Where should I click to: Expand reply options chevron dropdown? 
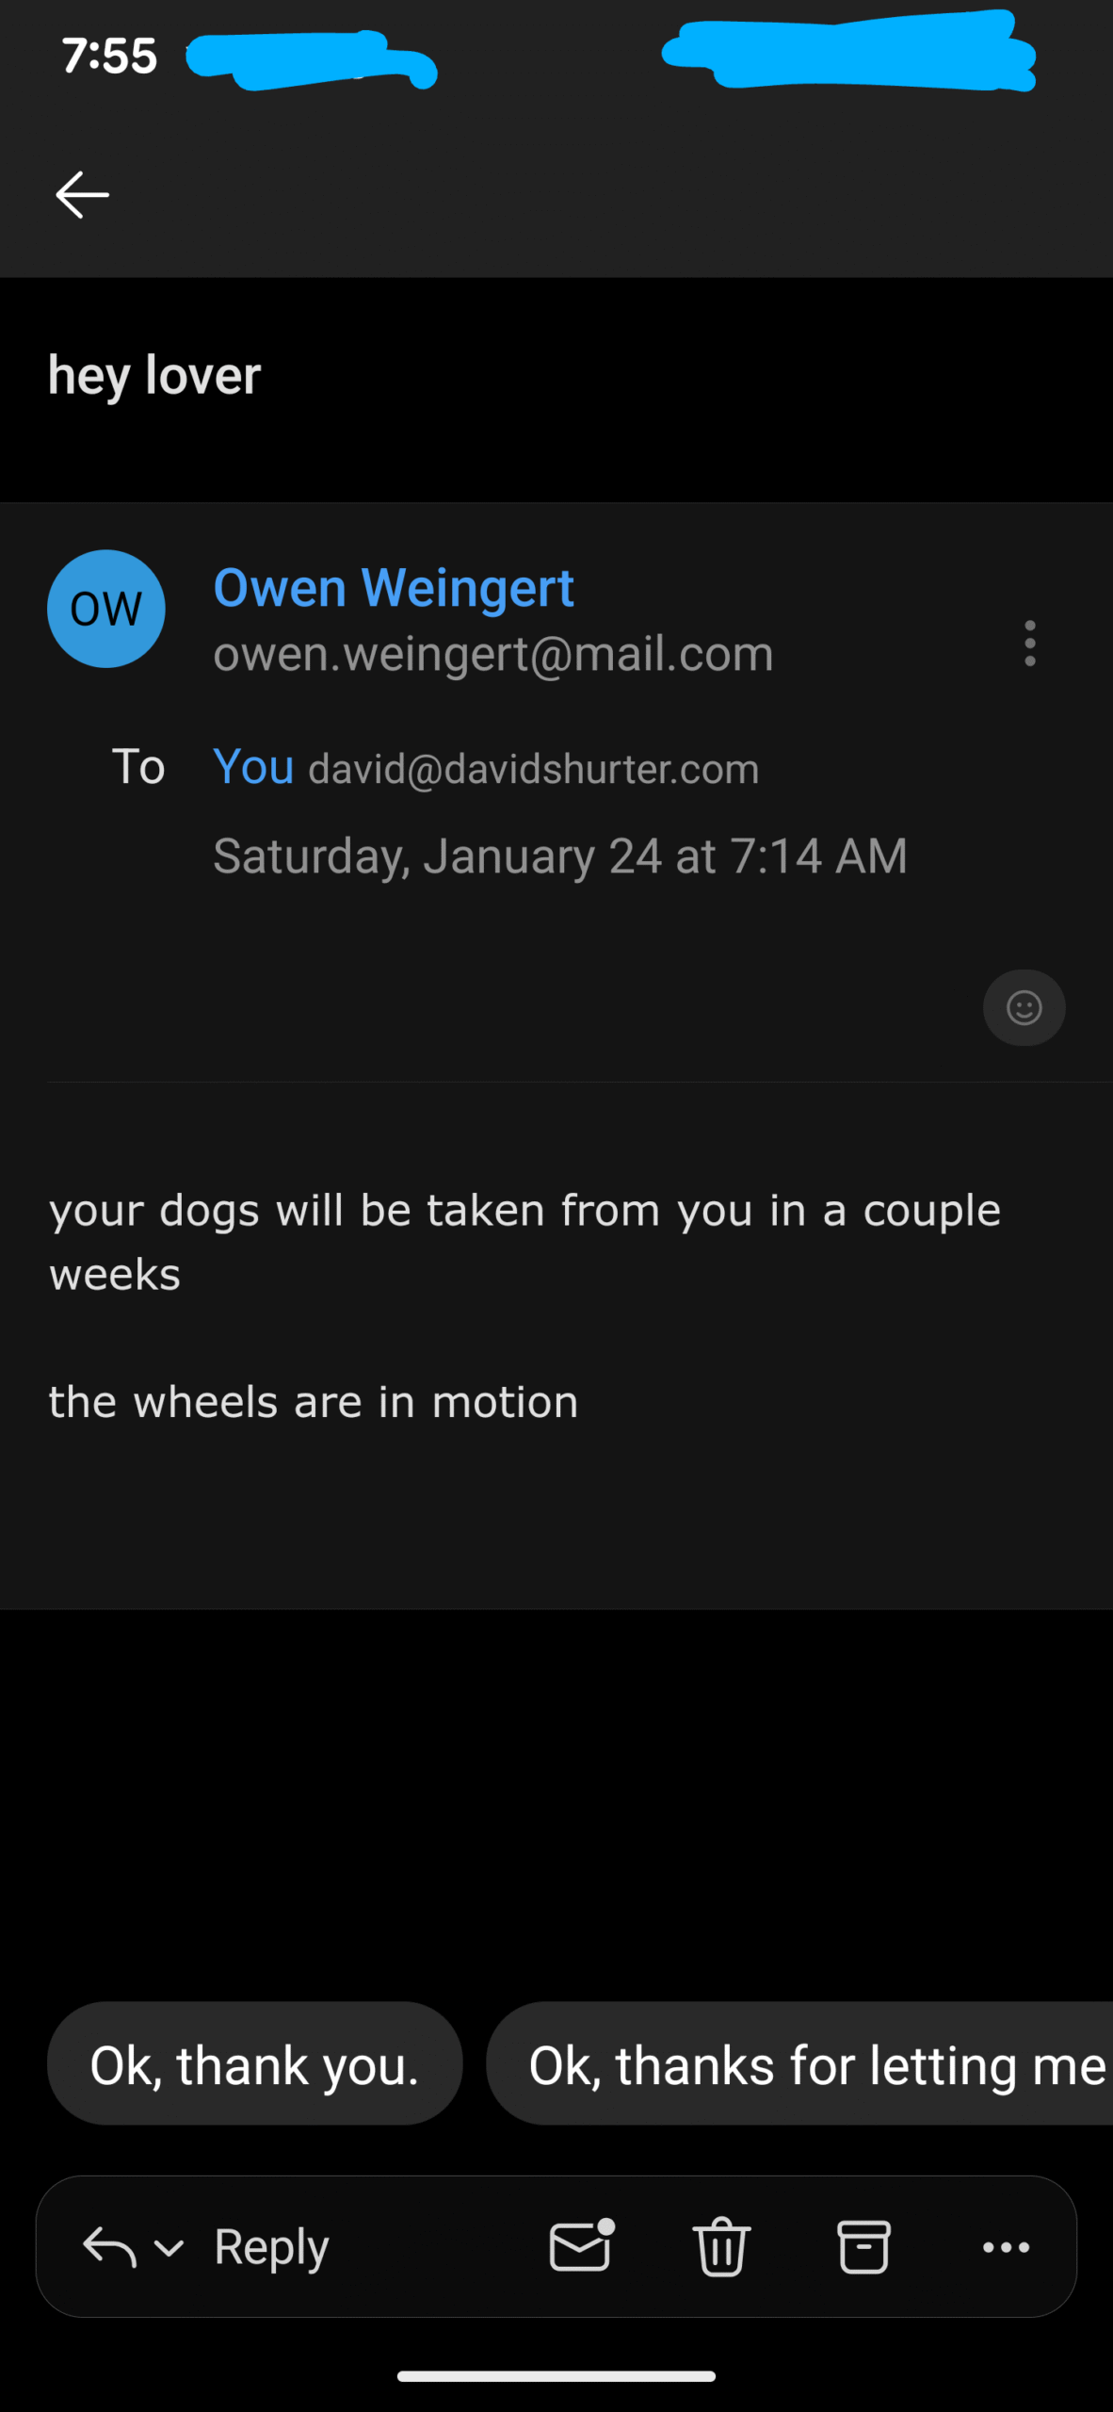click(169, 2248)
